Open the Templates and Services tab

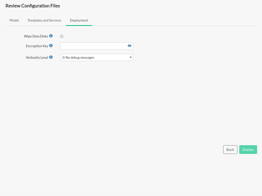pos(44,20)
